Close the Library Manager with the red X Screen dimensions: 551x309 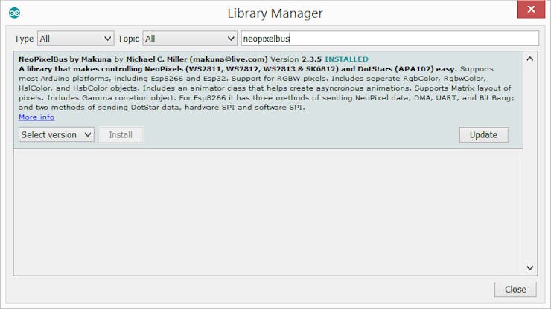pos(531,9)
